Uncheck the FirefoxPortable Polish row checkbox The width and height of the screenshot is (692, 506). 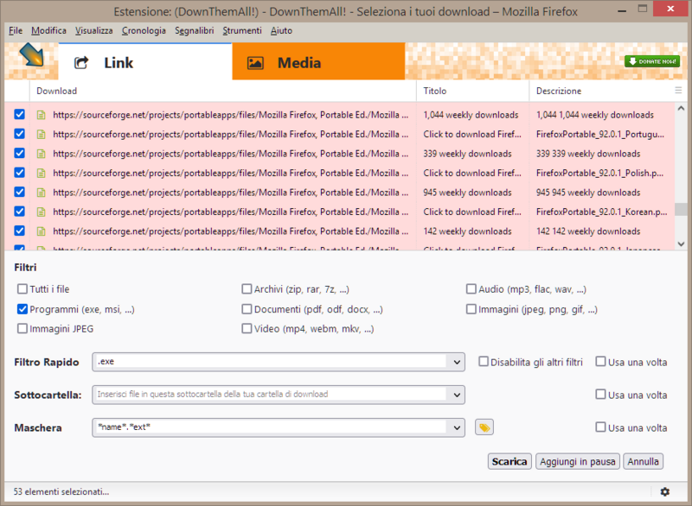(19, 173)
